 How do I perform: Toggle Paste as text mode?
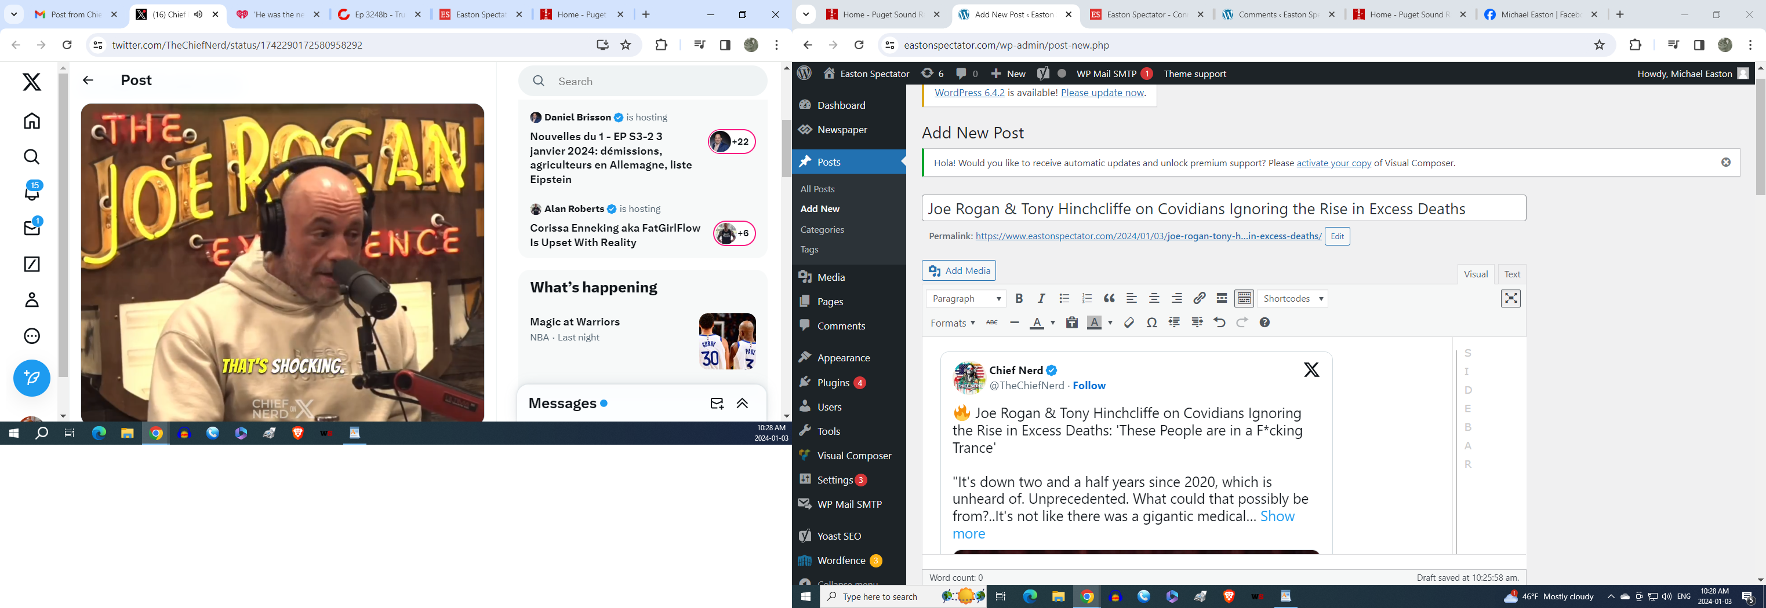(x=1071, y=323)
